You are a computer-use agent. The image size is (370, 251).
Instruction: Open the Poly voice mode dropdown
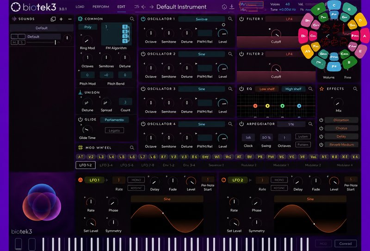pos(88,27)
